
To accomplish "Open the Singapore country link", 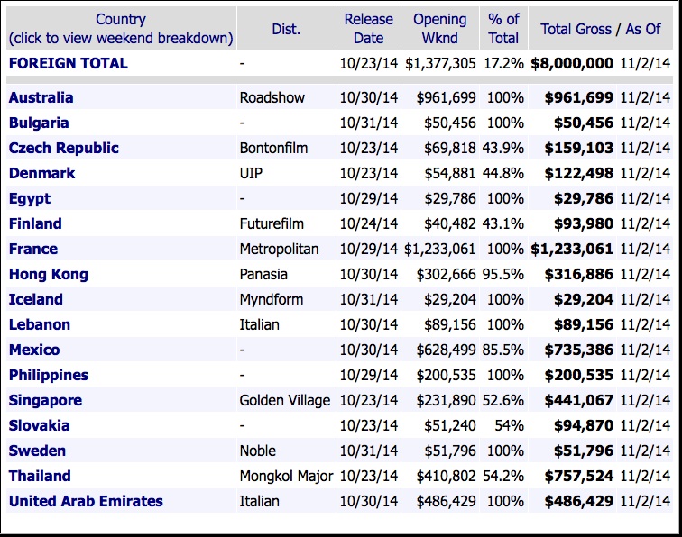I will [x=45, y=400].
